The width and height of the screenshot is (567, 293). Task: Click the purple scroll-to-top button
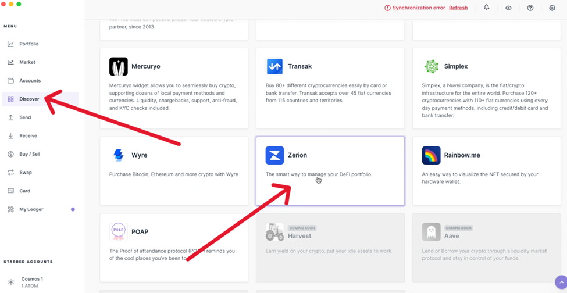(x=561, y=282)
